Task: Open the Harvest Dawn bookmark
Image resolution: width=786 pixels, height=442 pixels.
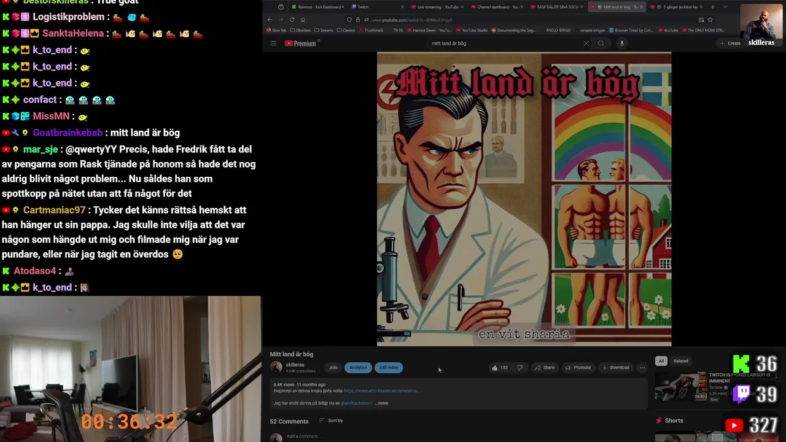Action: coord(430,30)
